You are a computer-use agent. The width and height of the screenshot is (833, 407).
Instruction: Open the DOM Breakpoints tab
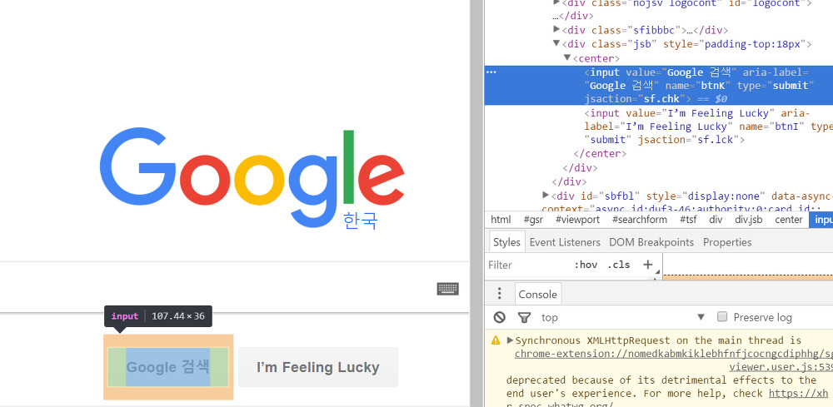[651, 242]
